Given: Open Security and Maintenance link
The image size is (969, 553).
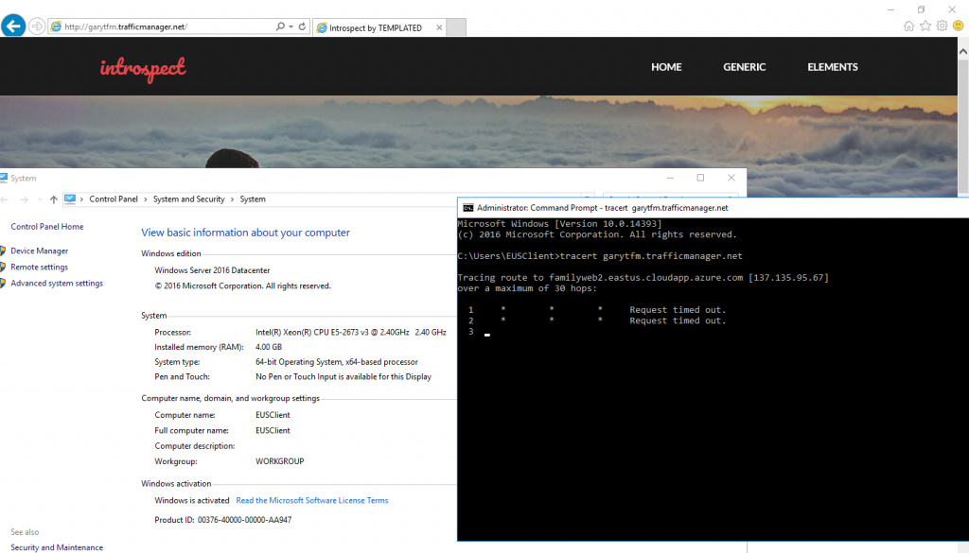Looking at the screenshot, I should [x=57, y=546].
